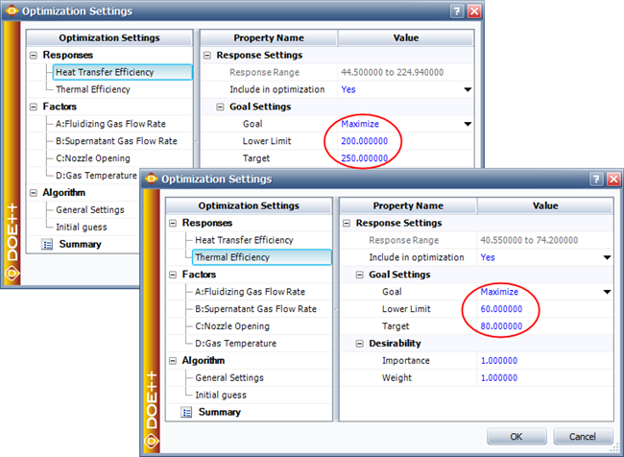Collapse the Factors group in front dialog
The height and width of the screenshot is (457, 624).
[x=173, y=275]
